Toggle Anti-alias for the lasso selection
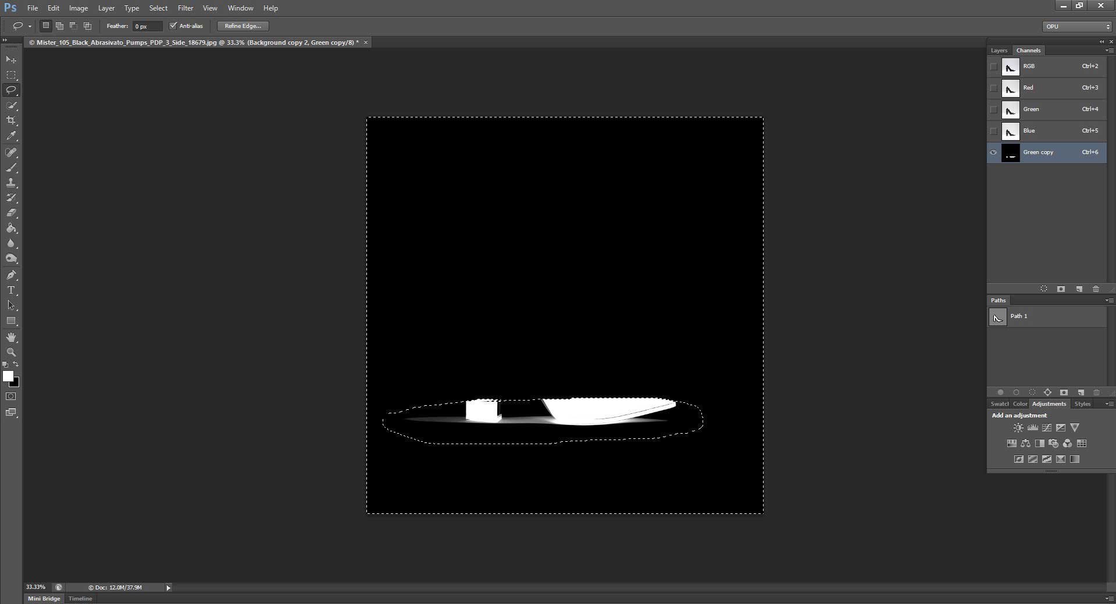1116x604 pixels. pyautogui.click(x=173, y=26)
